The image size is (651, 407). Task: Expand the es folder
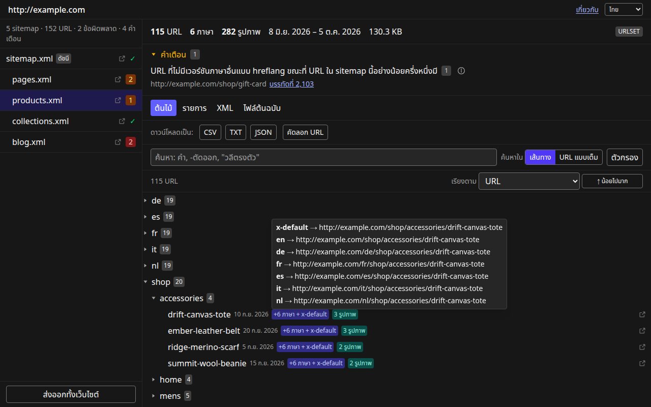145,217
